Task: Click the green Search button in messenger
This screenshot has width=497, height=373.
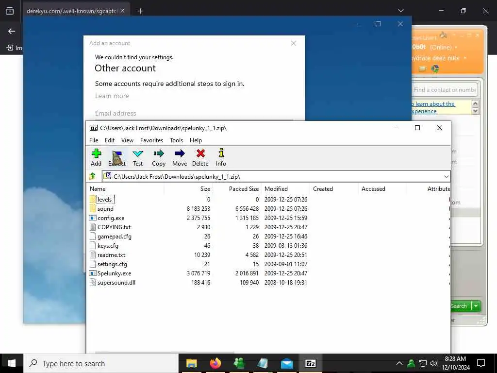Action: coord(460,306)
